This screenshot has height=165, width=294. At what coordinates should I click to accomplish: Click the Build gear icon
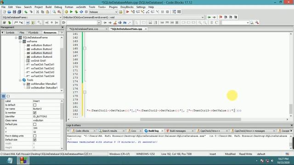[x=66, y=12]
